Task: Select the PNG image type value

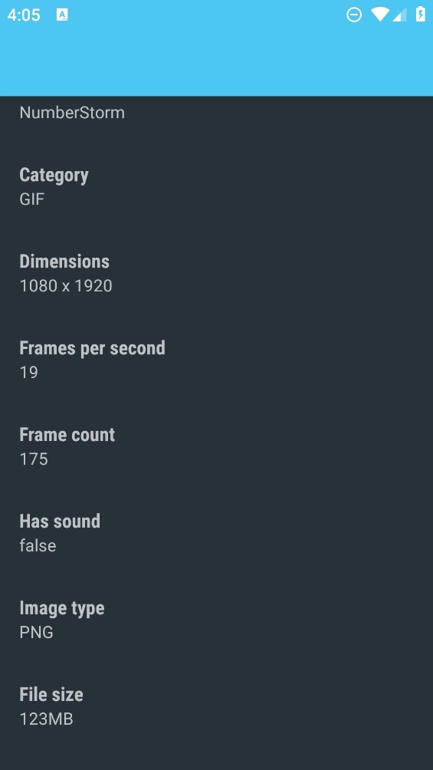Action: [36, 632]
